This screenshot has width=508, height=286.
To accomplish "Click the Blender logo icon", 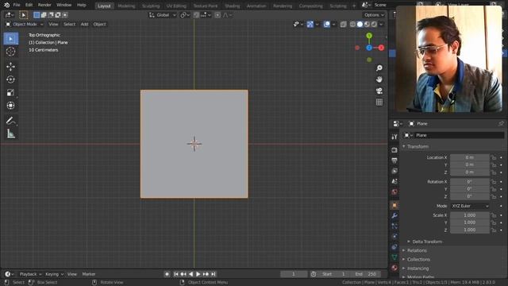I will click(7, 6).
